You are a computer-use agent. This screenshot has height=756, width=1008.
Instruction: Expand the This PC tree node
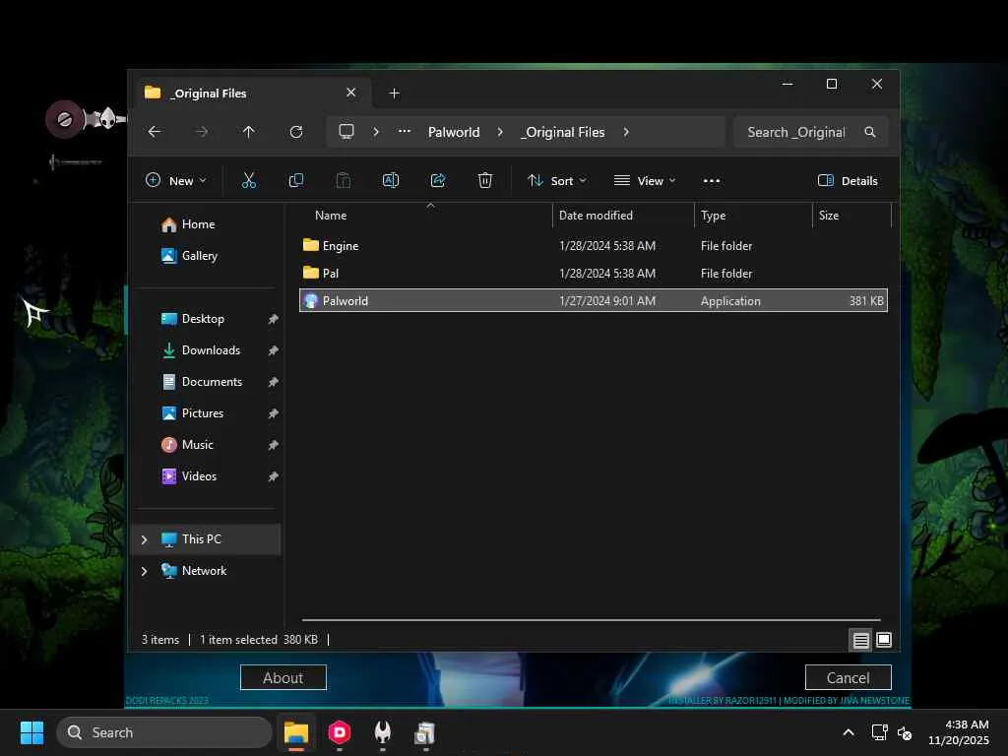(x=145, y=539)
